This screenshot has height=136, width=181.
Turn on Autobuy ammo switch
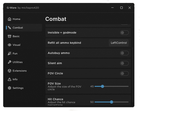(124, 53)
